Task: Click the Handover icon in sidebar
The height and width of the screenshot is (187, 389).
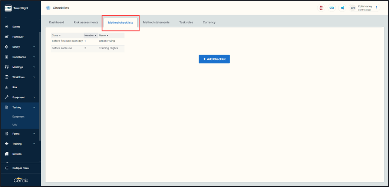Action: pyautogui.click(x=6, y=37)
